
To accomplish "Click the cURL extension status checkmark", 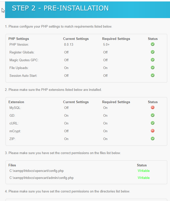I will pyautogui.click(x=153, y=123).
